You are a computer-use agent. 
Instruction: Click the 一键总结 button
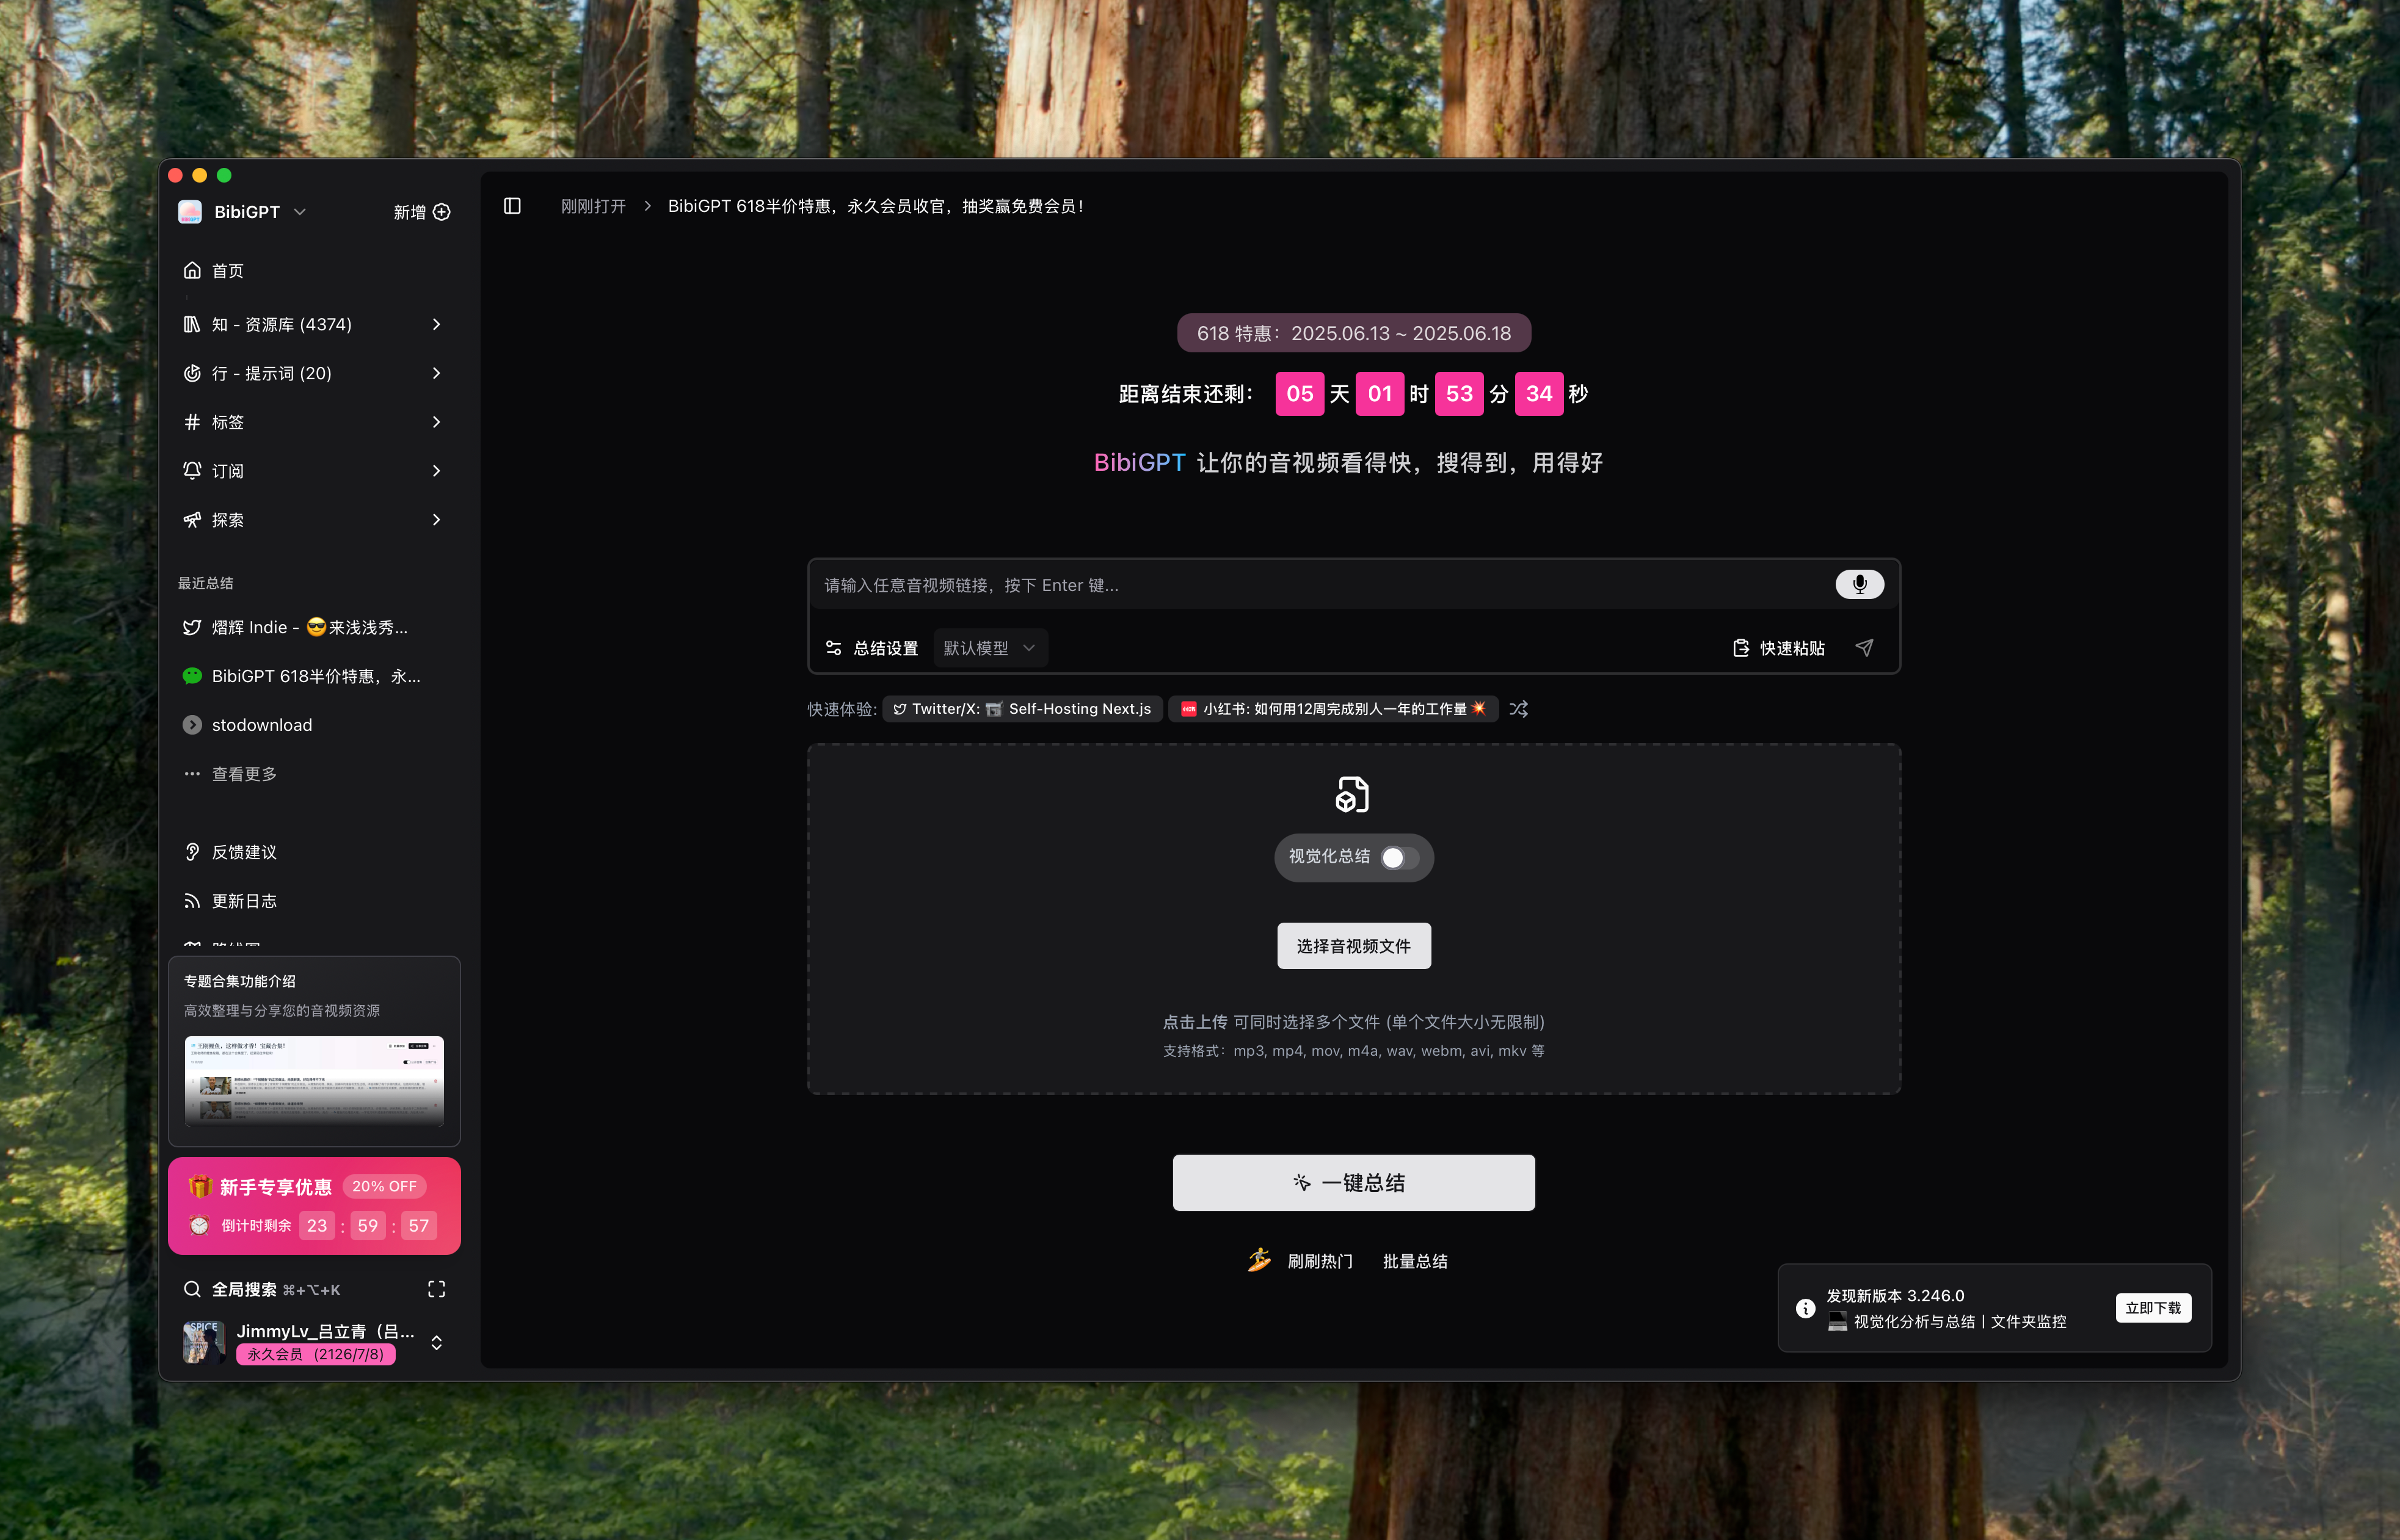(x=1353, y=1183)
